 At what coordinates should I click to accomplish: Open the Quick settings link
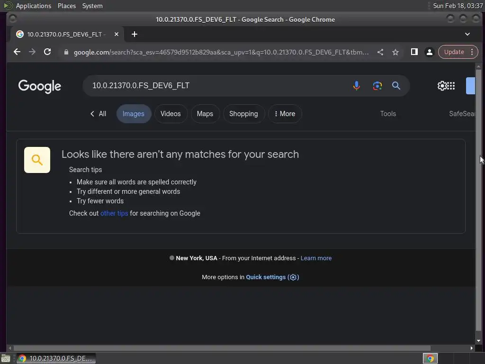tap(272, 277)
